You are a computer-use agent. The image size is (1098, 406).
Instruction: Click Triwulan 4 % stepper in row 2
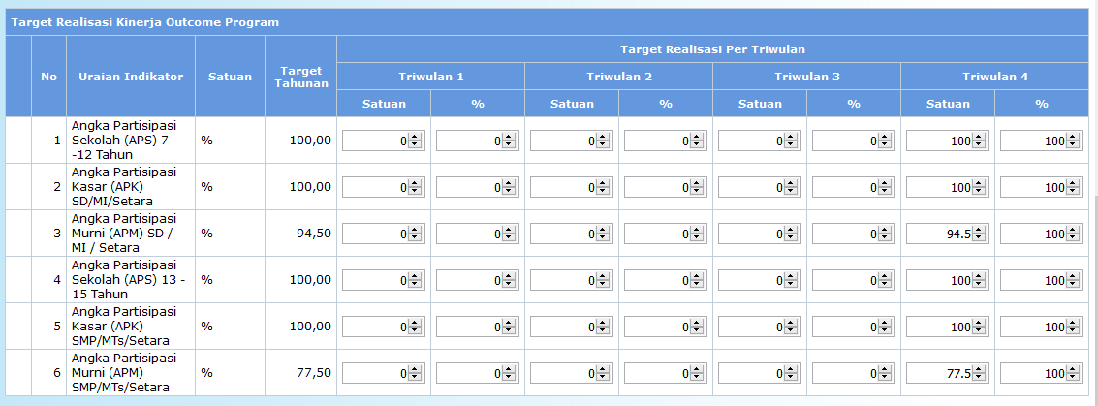pos(1072,188)
